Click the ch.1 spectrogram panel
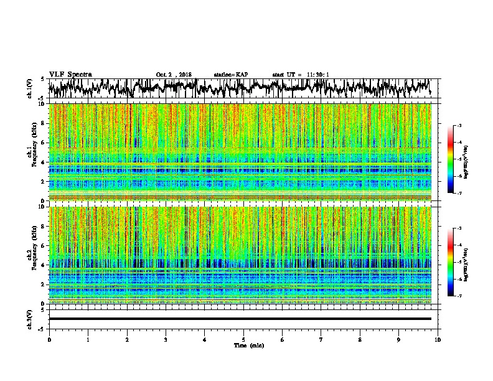The width and height of the screenshot is (493, 381). 240,152
